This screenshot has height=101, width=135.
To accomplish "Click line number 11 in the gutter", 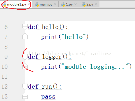I will 4,77.
